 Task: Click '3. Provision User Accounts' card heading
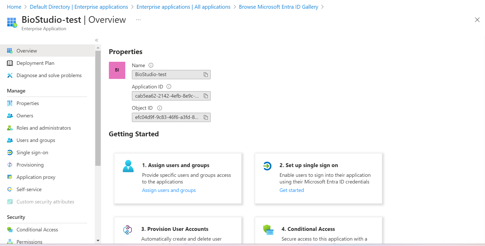175,229
